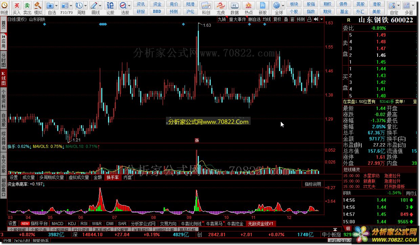The image size is (420, 245).
Task: Toggle 均线 moving average lines
Action: click(267, 20)
